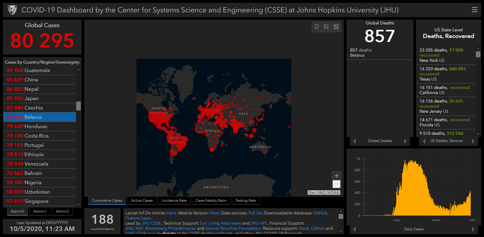Click the country list scrollbar thumb
This screenshot has height=237, width=484.
(78, 106)
